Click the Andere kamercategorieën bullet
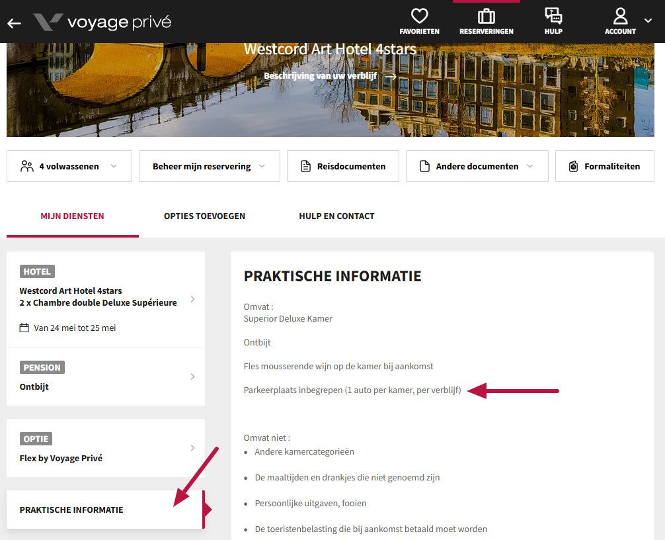 (305, 452)
